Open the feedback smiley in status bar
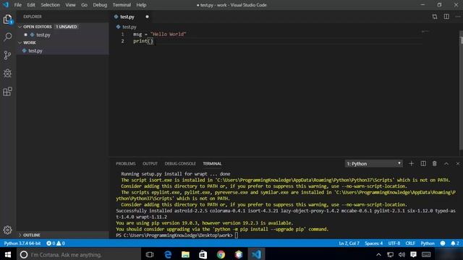 pyautogui.click(x=443, y=243)
